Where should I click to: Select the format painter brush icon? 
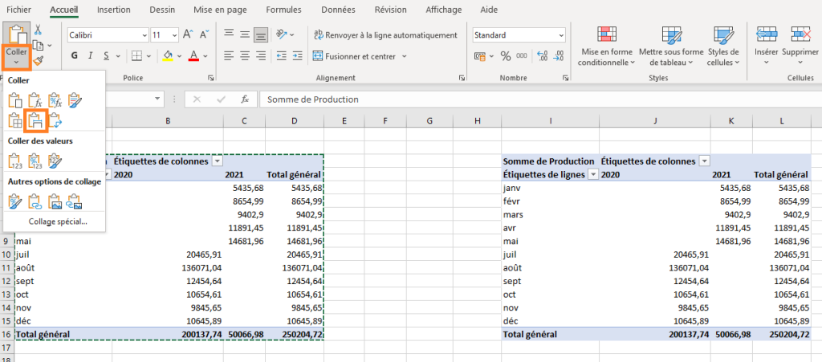click(39, 62)
